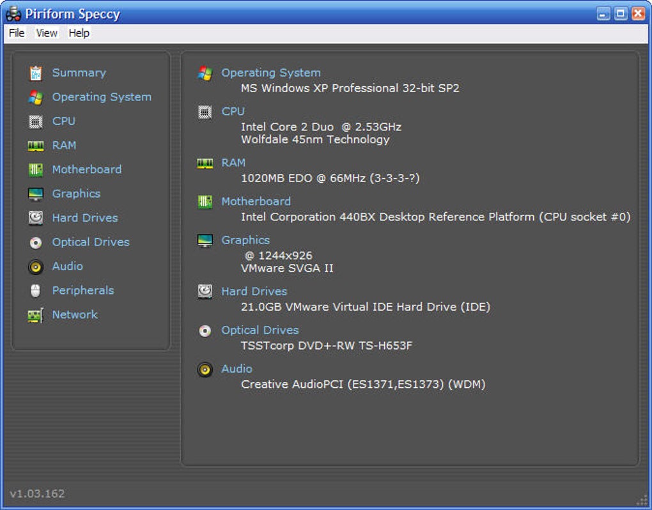The image size is (652, 510).
Task: Switch to Motherboard in sidebar
Action: pos(87,169)
